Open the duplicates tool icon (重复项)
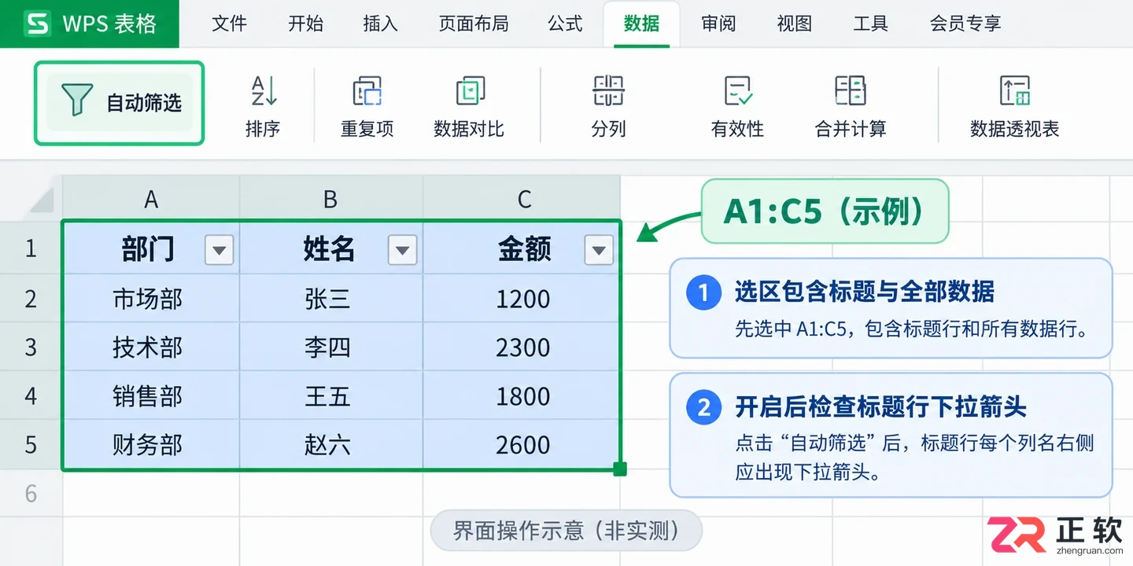 pos(367,91)
